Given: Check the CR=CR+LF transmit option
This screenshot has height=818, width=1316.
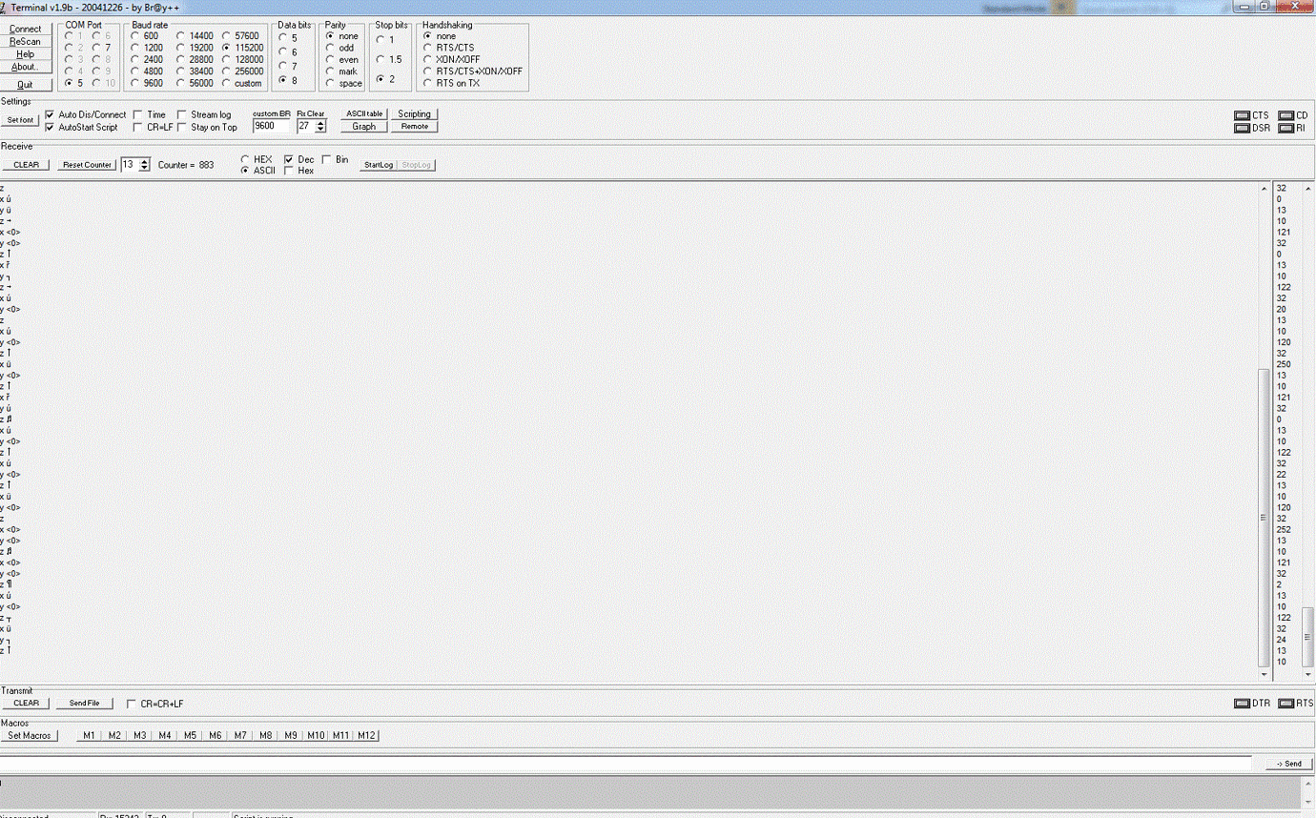Looking at the screenshot, I should (x=131, y=704).
